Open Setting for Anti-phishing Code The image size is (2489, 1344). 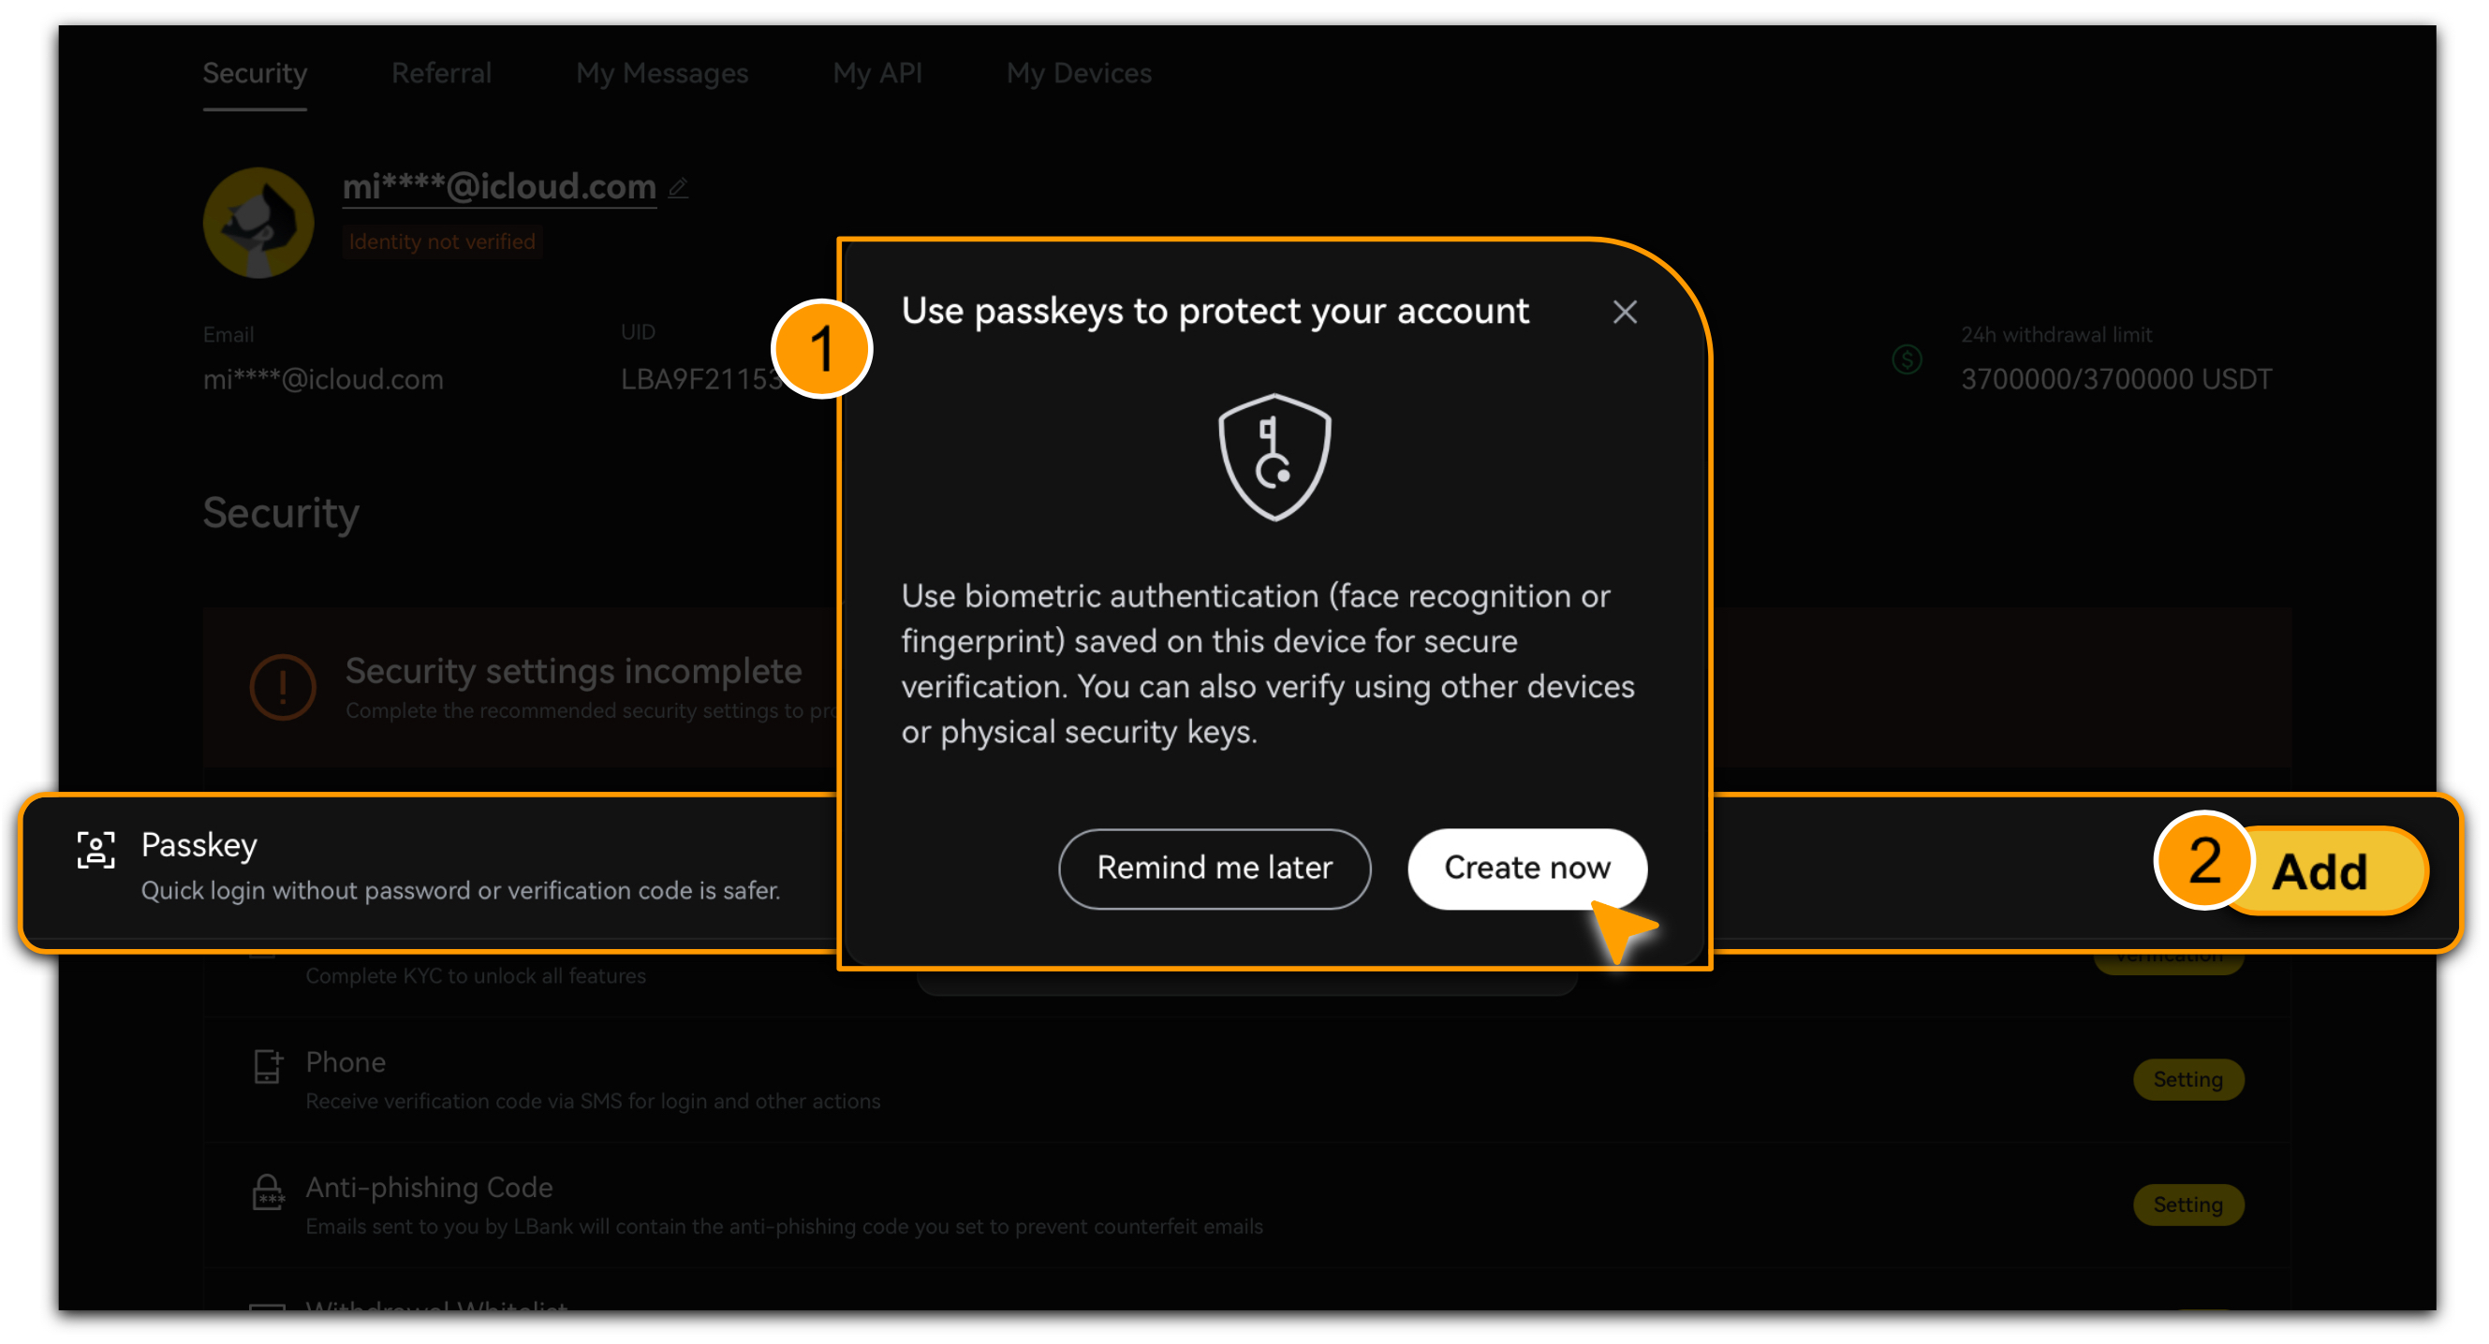tap(2187, 1205)
